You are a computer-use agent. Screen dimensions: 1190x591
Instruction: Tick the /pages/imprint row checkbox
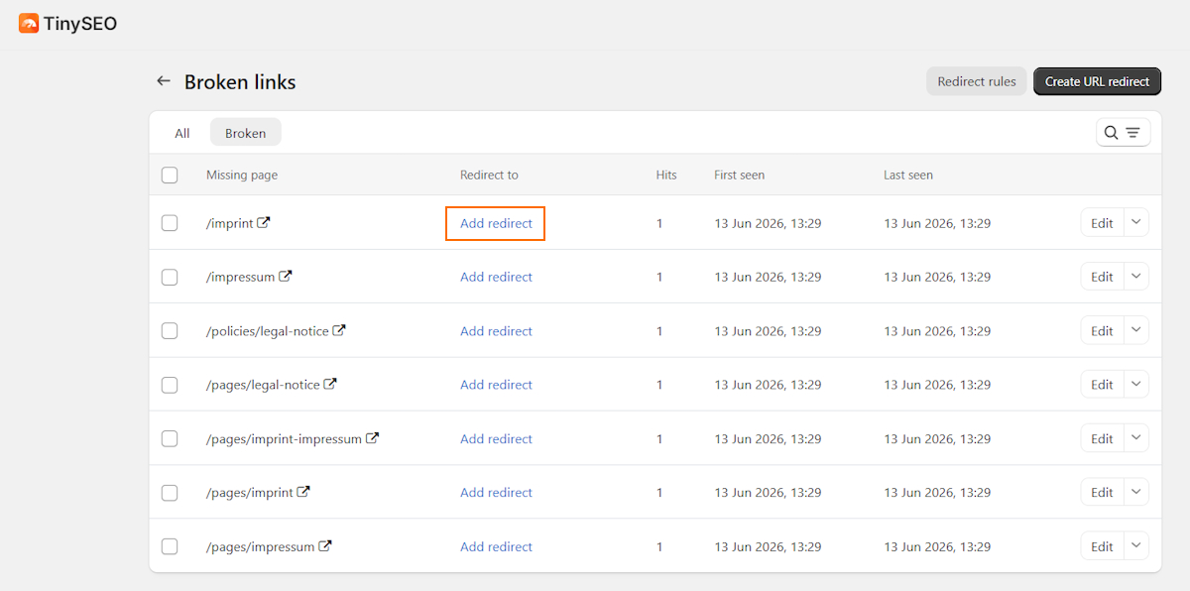tap(170, 492)
